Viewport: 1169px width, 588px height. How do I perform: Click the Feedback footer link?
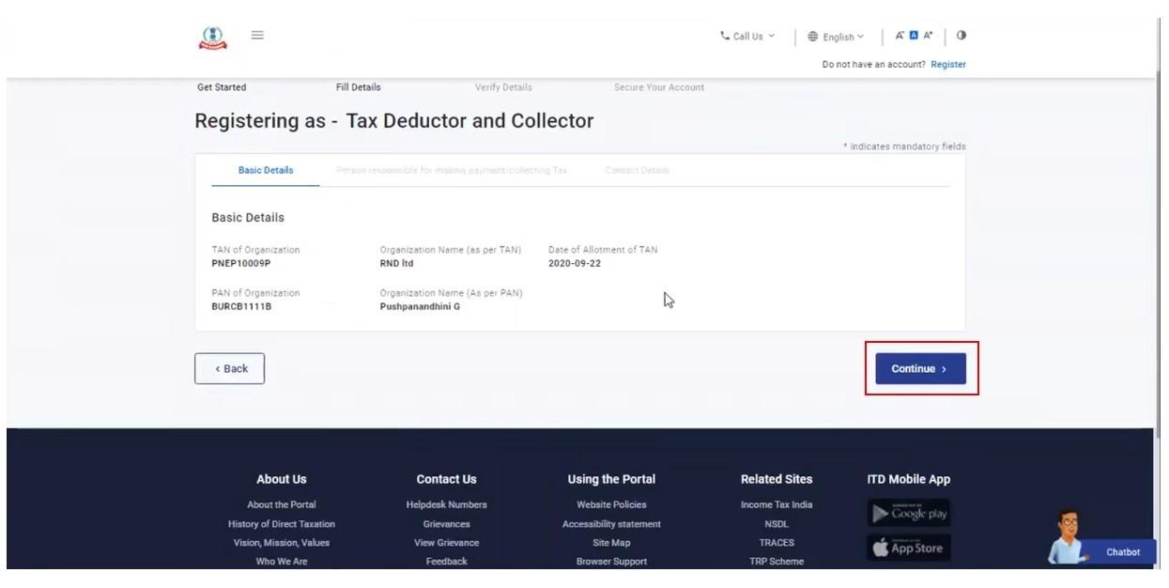coord(446,561)
